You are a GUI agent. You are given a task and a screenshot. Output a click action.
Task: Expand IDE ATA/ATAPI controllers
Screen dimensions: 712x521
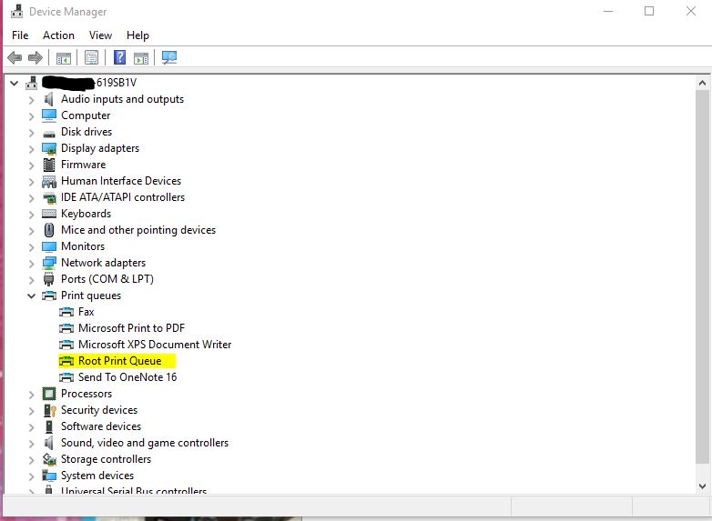pyautogui.click(x=31, y=197)
